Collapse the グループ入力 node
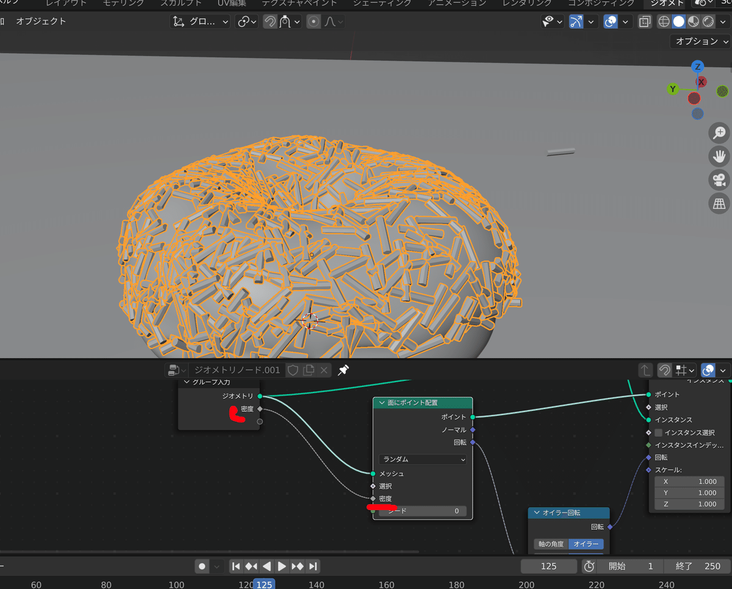The image size is (732, 589). pyautogui.click(x=187, y=382)
